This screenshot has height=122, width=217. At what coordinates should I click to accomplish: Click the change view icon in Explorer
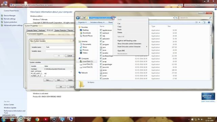point(197,22)
